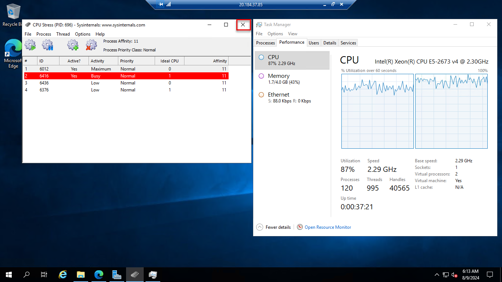Click the Task Manager icon in taskbar
Screen dimensions: 502x282
pyautogui.click(x=153, y=274)
